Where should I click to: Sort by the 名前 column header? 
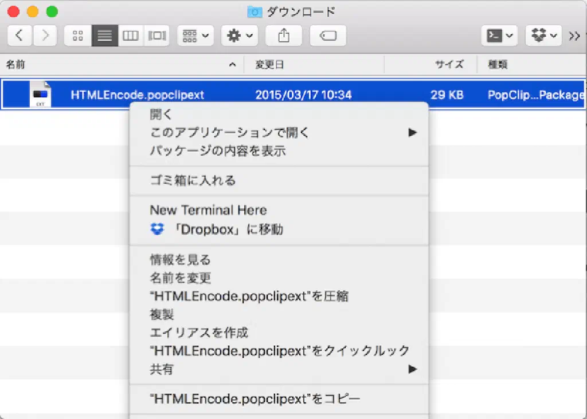click(115, 65)
